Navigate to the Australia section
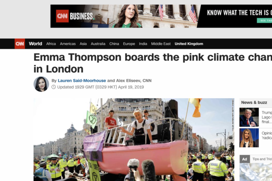Viewport: 272px width, 181px height. (98, 44)
